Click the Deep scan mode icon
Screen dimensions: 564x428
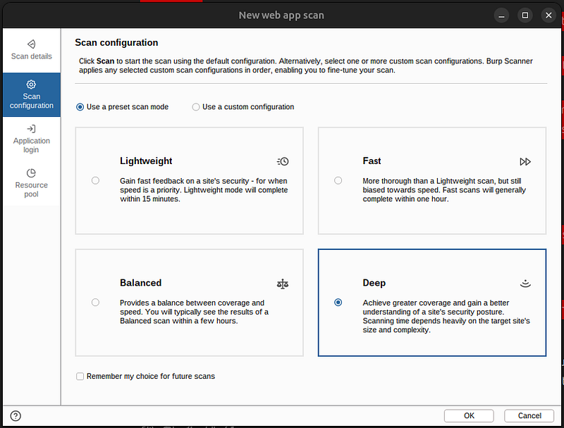(525, 284)
